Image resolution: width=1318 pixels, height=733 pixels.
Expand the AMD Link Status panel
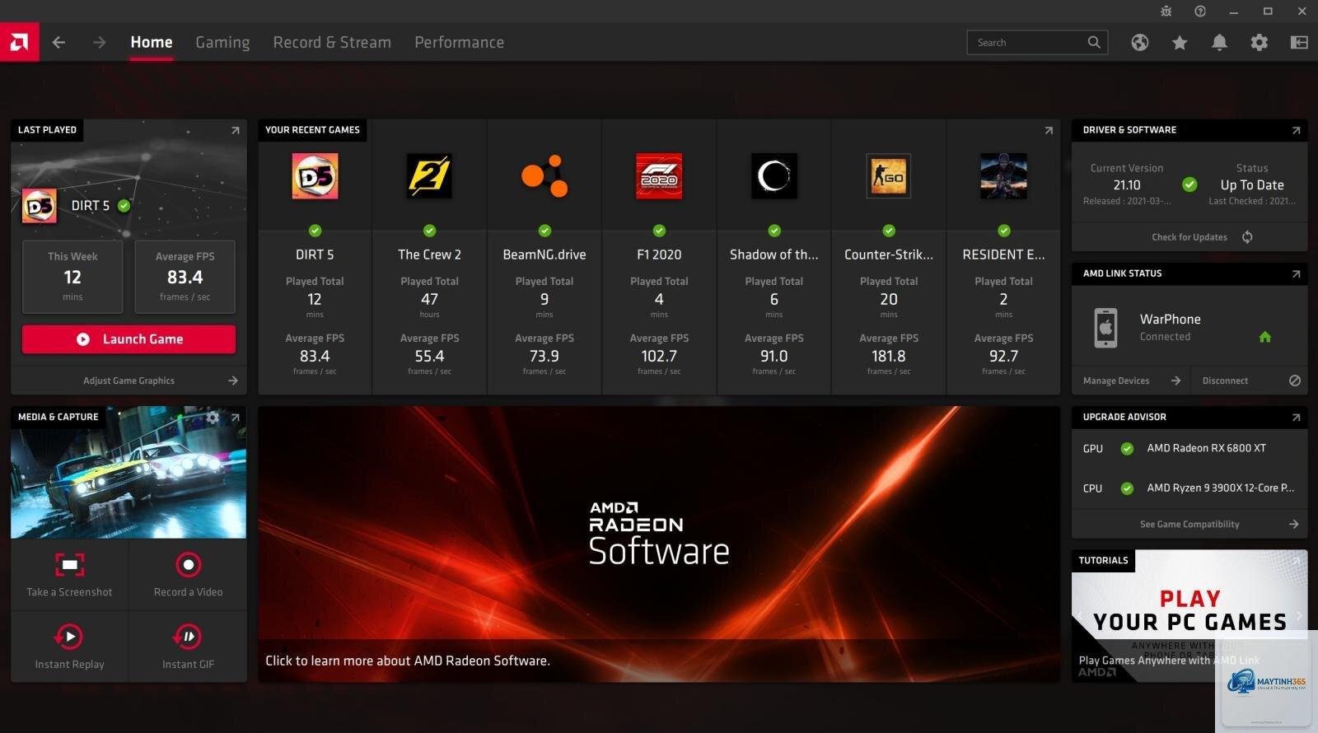click(x=1296, y=273)
